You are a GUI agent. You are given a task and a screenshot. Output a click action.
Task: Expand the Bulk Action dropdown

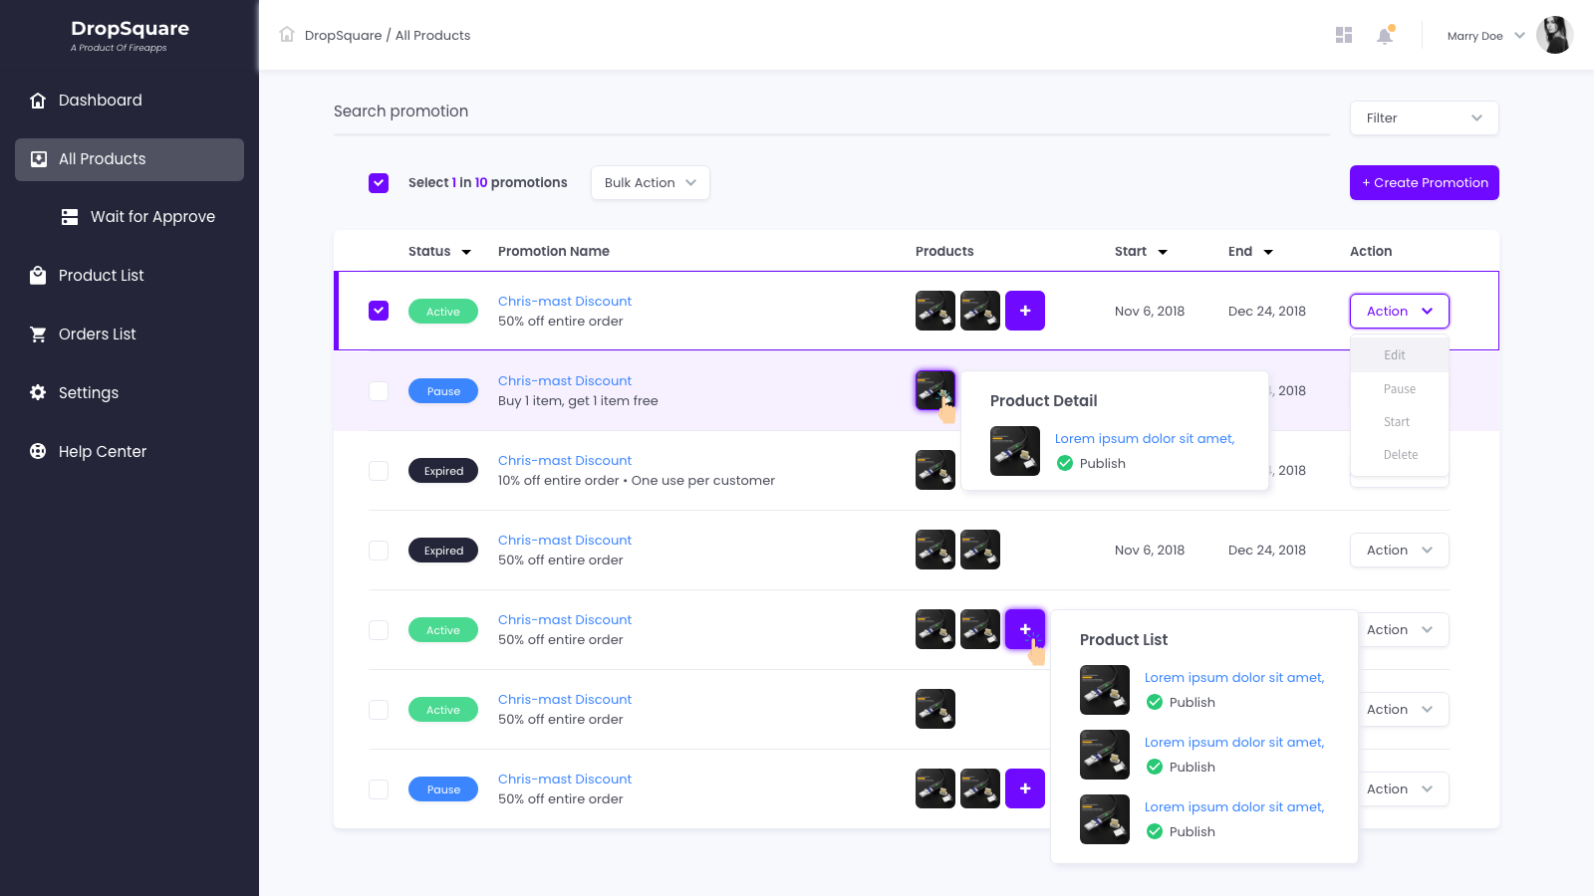click(x=650, y=183)
